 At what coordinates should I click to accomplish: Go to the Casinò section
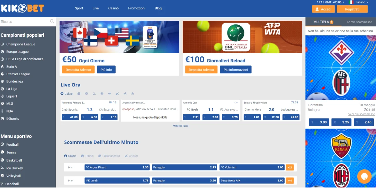(x=113, y=8)
